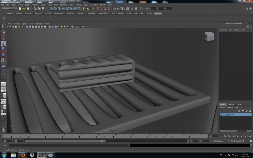Pick the Scale tool red cube icon
This screenshot has width=253, height=158.
click(x=3, y=55)
